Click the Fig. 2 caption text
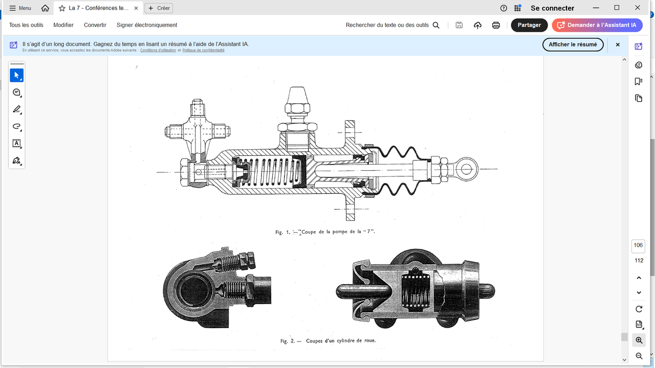 point(328,341)
